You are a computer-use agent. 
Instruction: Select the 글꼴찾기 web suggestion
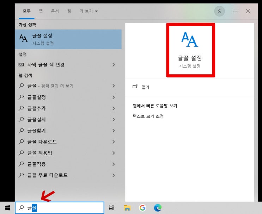(x=68, y=131)
